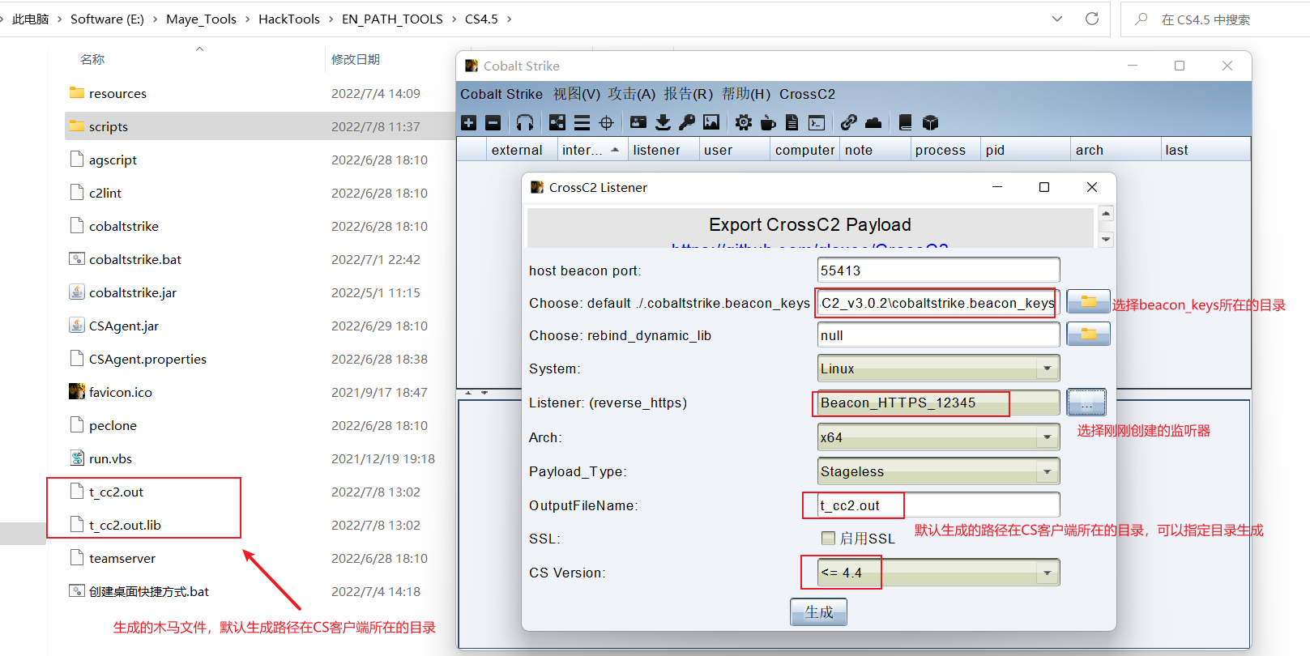The height and width of the screenshot is (656, 1310).
Task: Expand the Explorer address bar history dropdown
Action: coord(1057,19)
